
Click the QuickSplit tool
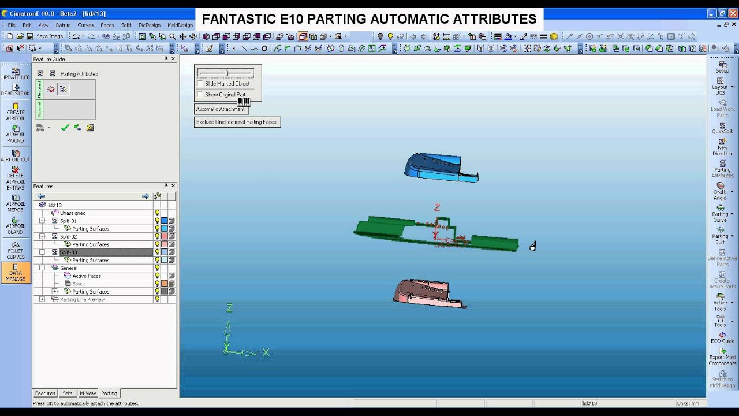[x=722, y=128]
